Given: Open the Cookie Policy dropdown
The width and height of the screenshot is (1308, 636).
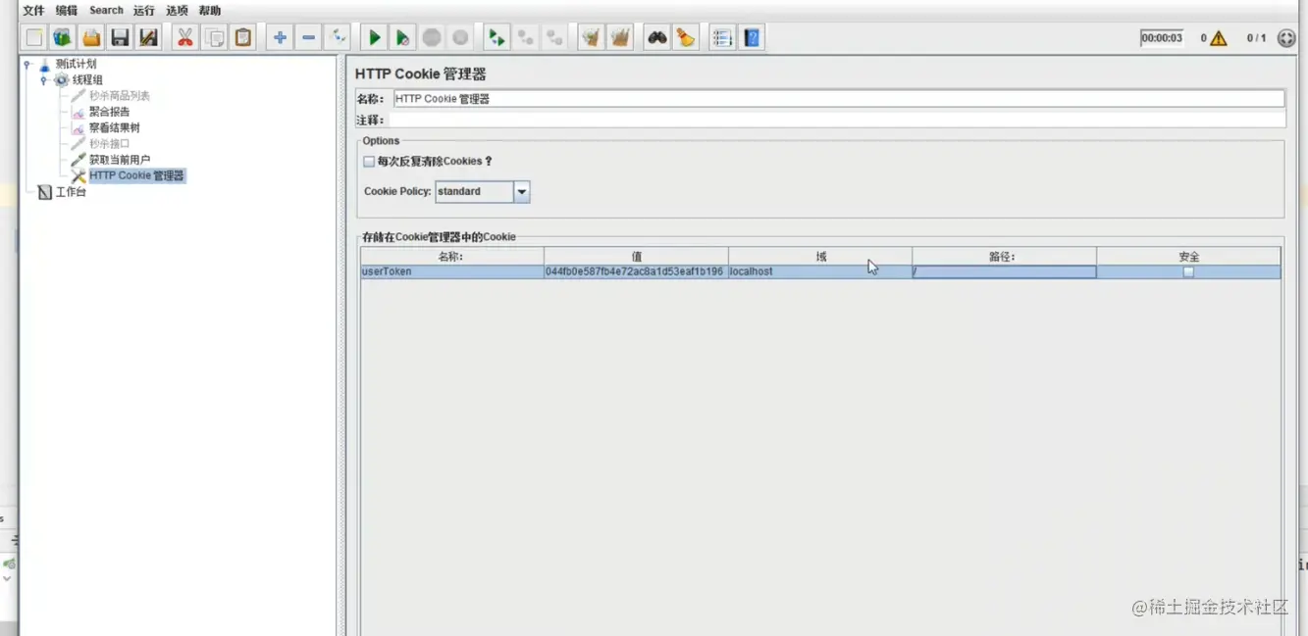Looking at the screenshot, I should (522, 192).
